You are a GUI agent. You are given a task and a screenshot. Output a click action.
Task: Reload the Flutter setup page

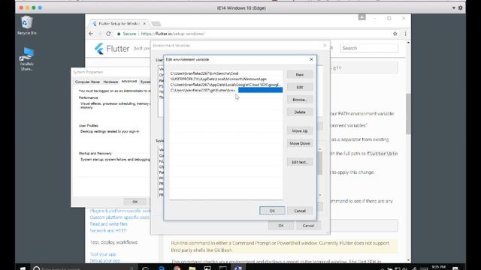pyautogui.click(x=108, y=34)
